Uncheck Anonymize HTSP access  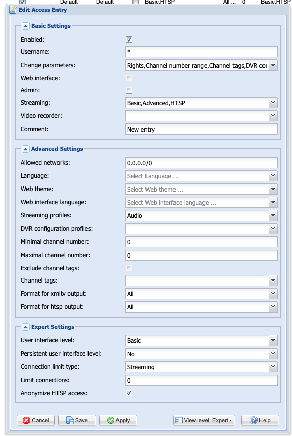(x=129, y=393)
